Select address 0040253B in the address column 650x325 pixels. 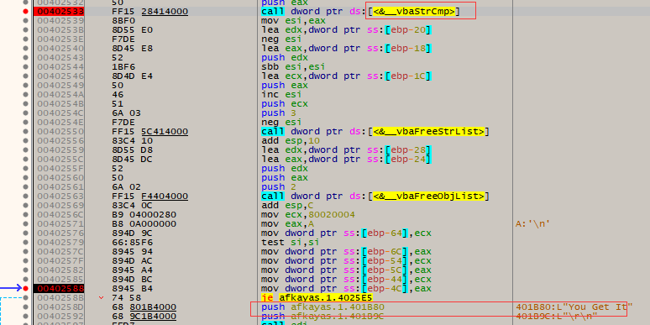point(60,30)
